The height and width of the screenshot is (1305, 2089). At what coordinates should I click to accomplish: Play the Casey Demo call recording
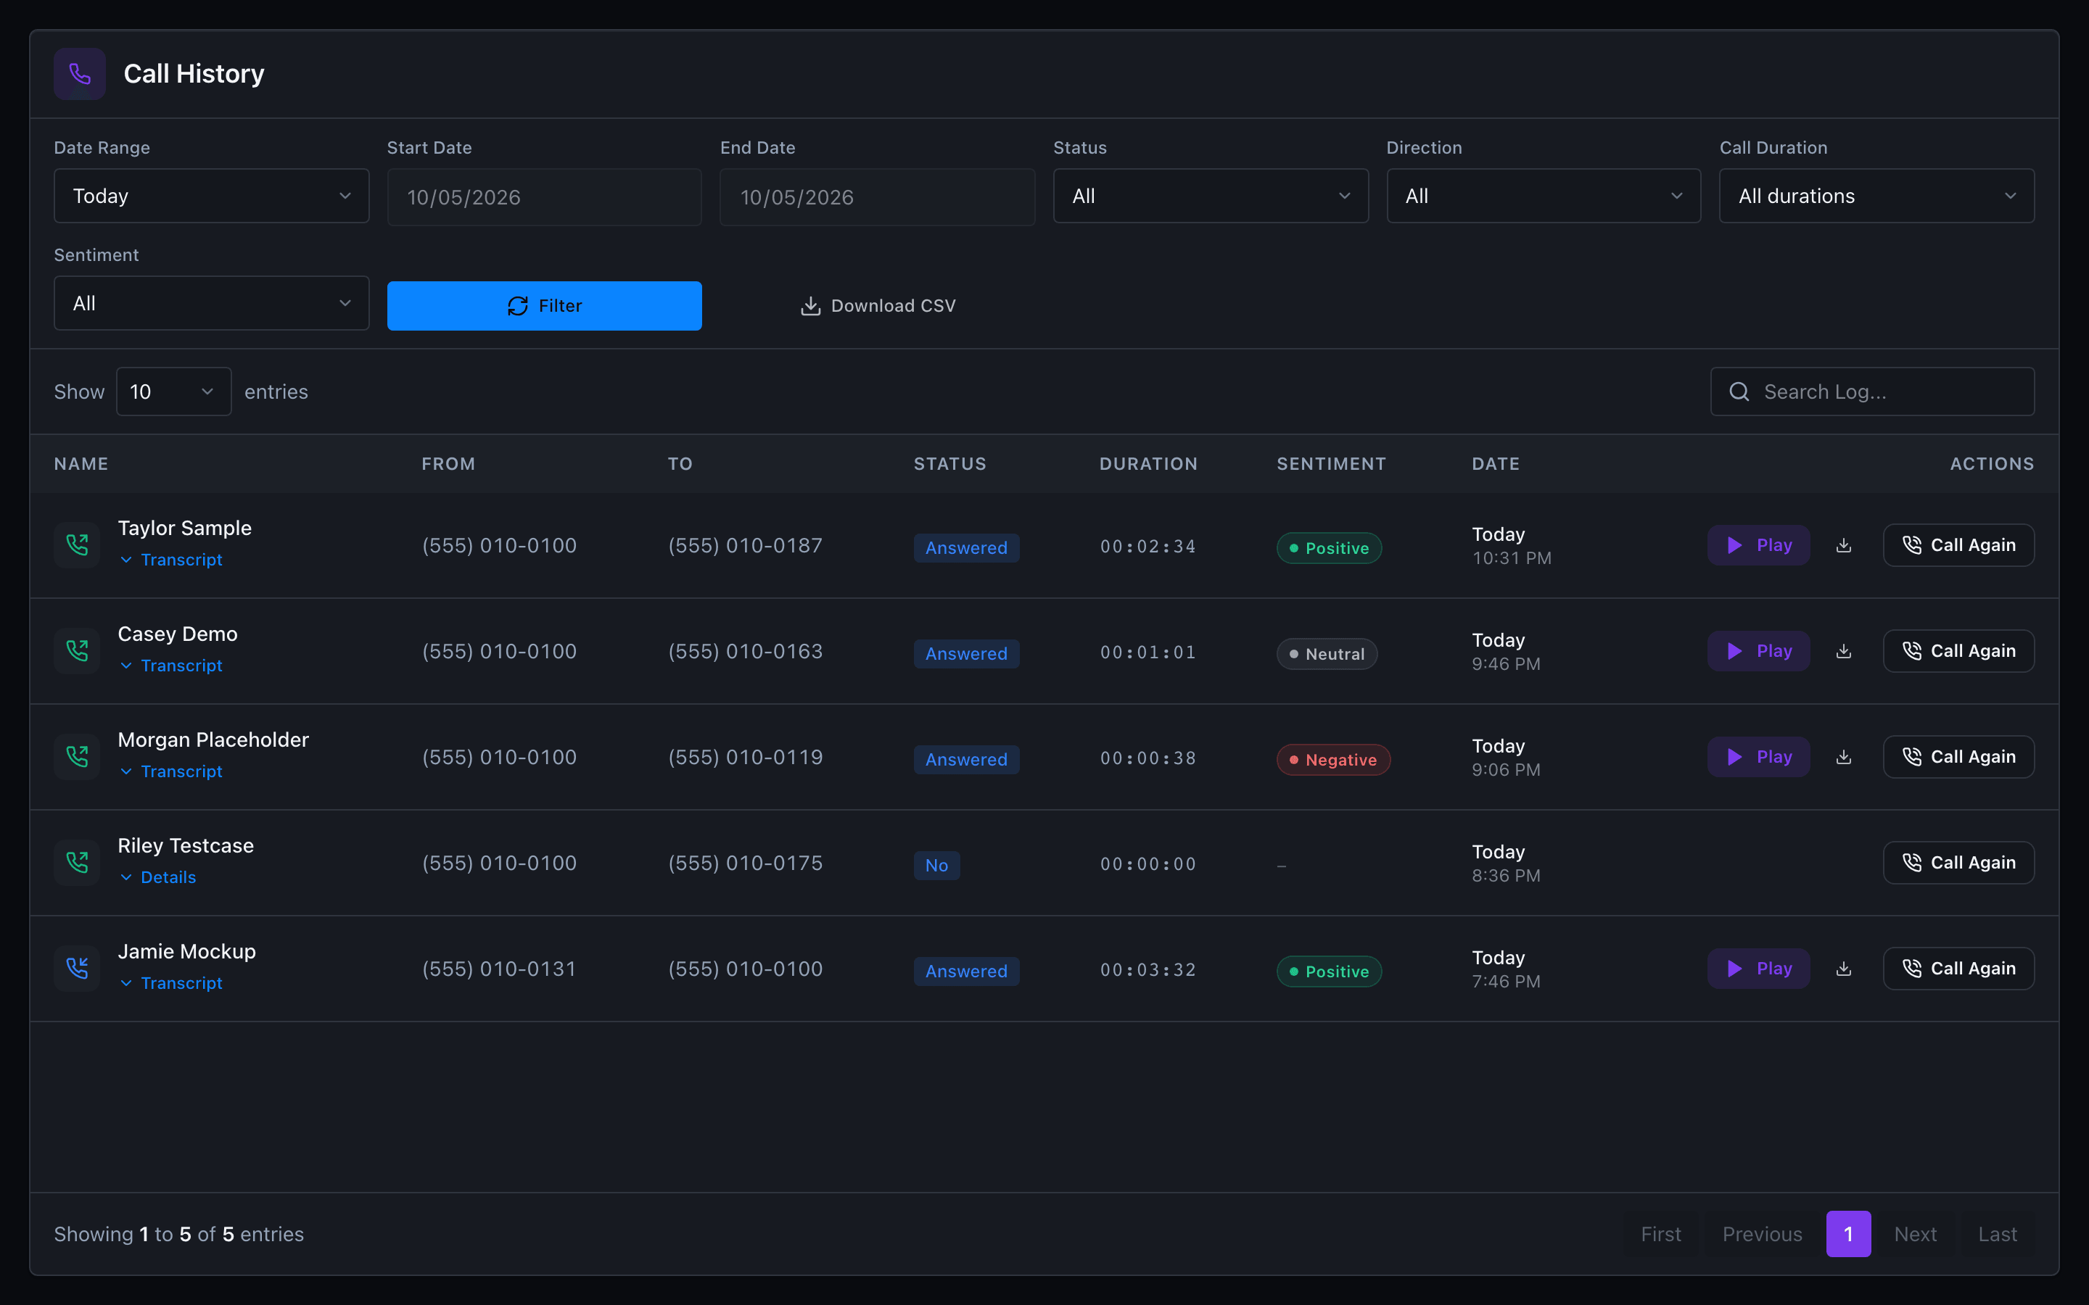pyautogui.click(x=1758, y=652)
